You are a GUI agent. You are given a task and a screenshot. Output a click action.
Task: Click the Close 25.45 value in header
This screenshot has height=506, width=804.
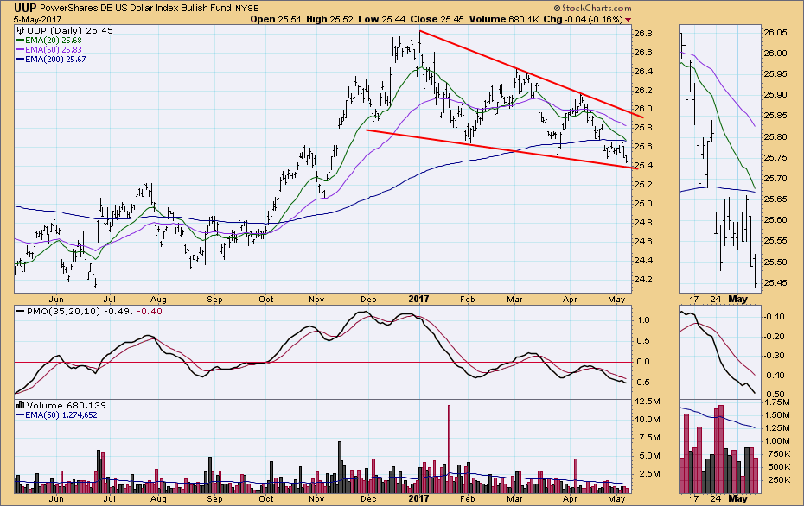coord(437,19)
